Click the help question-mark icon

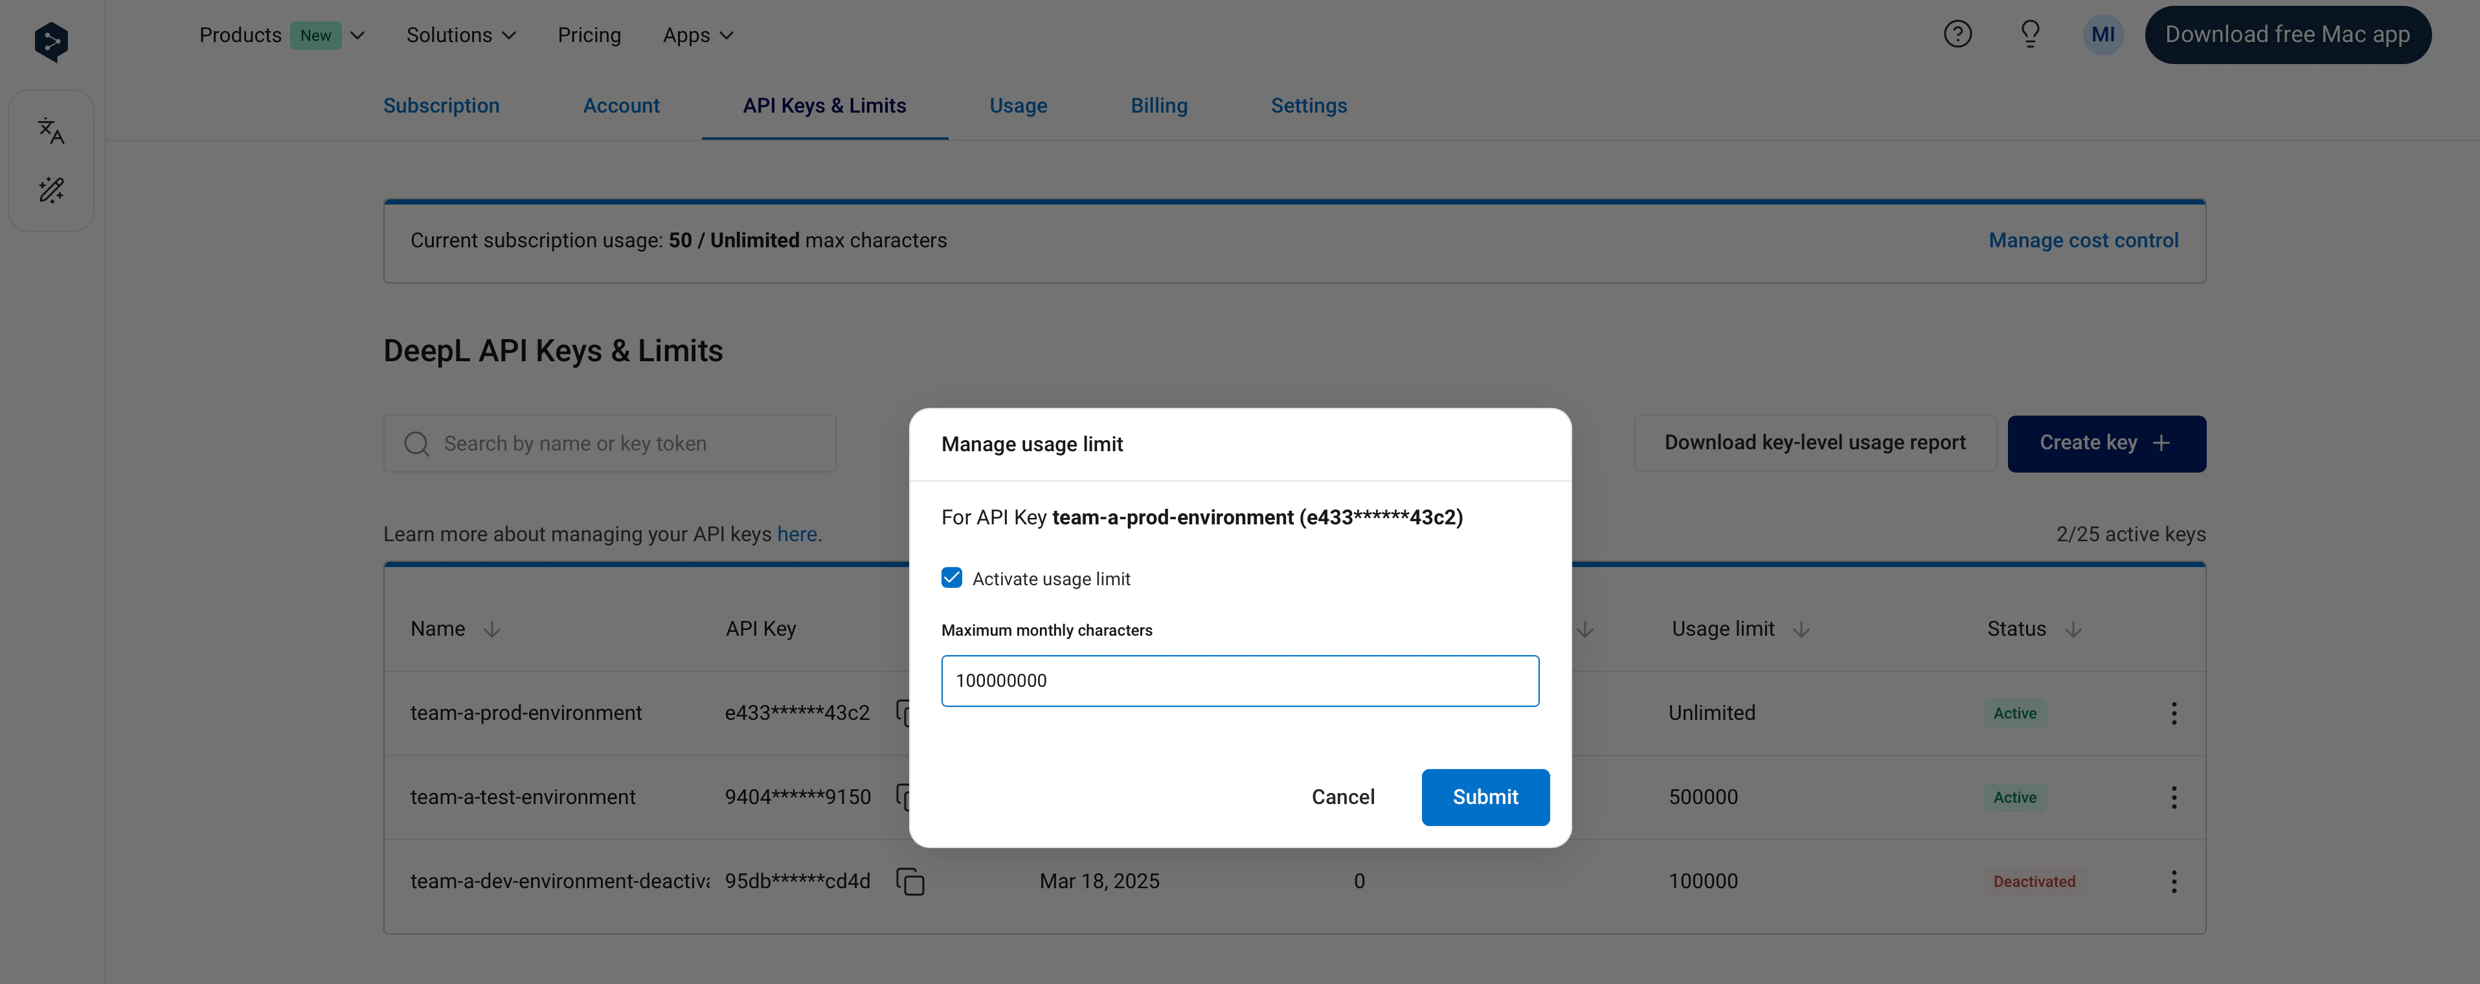(1957, 35)
